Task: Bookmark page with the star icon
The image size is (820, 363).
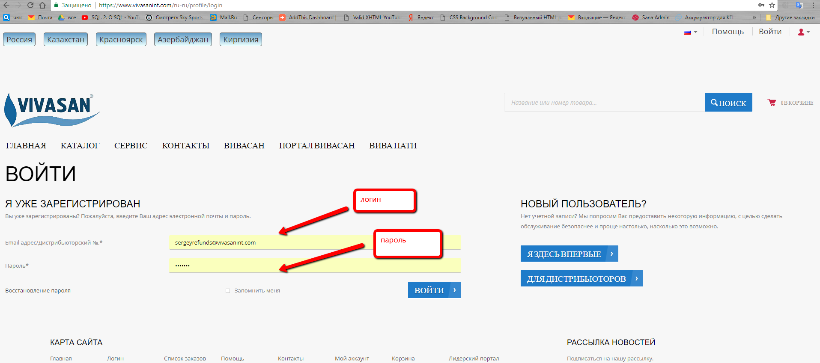Action: [772, 5]
